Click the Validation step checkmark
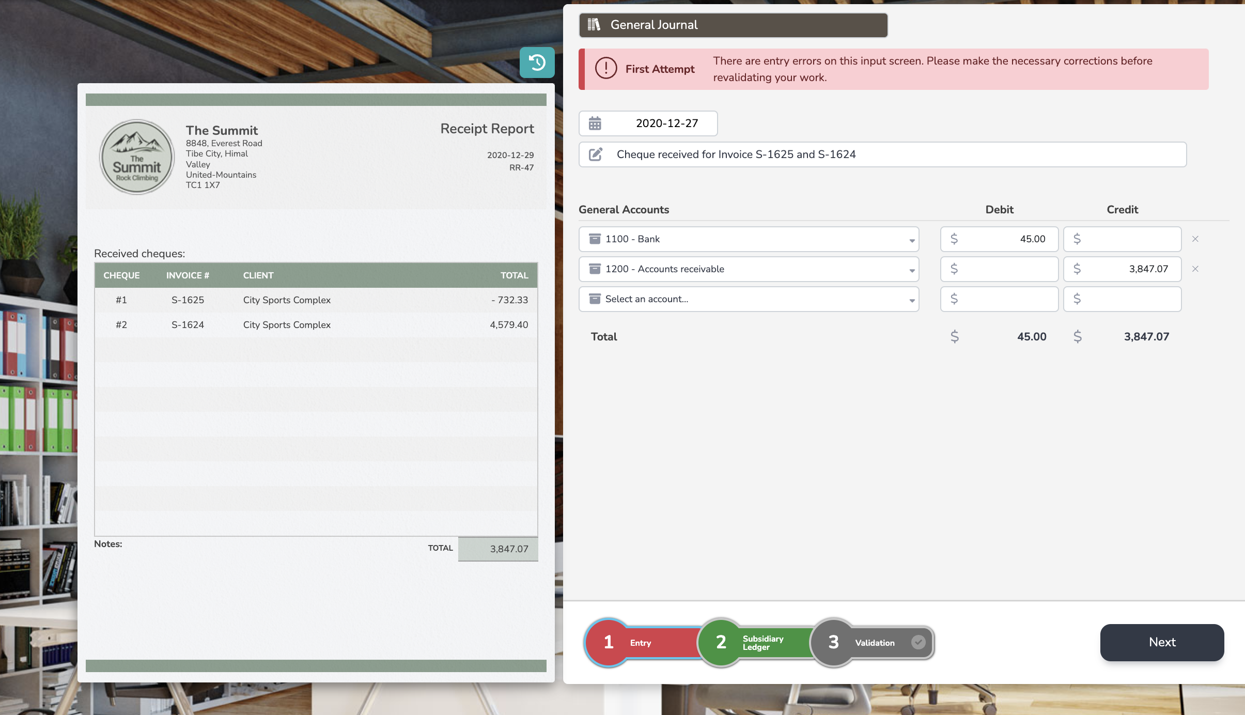Screen dimensions: 1245x715 coord(918,642)
